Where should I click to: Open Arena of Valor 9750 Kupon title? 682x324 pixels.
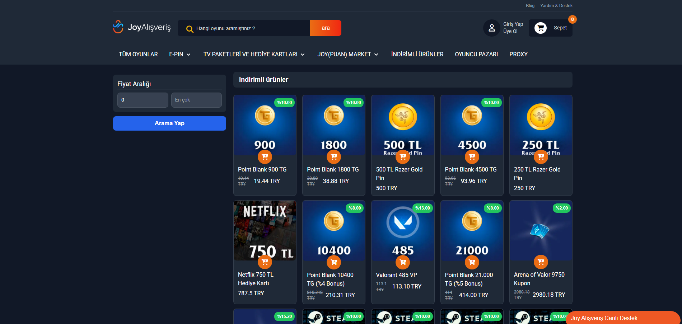click(x=539, y=279)
